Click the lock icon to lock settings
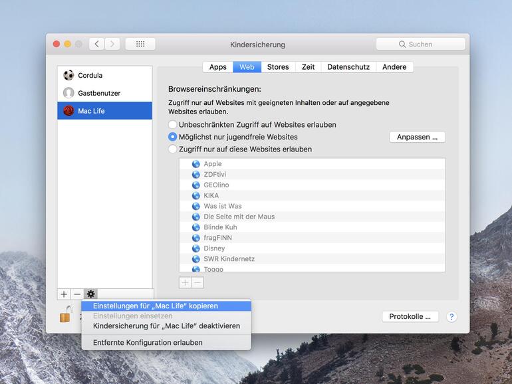The height and width of the screenshot is (384, 512). click(x=66, y=314)
